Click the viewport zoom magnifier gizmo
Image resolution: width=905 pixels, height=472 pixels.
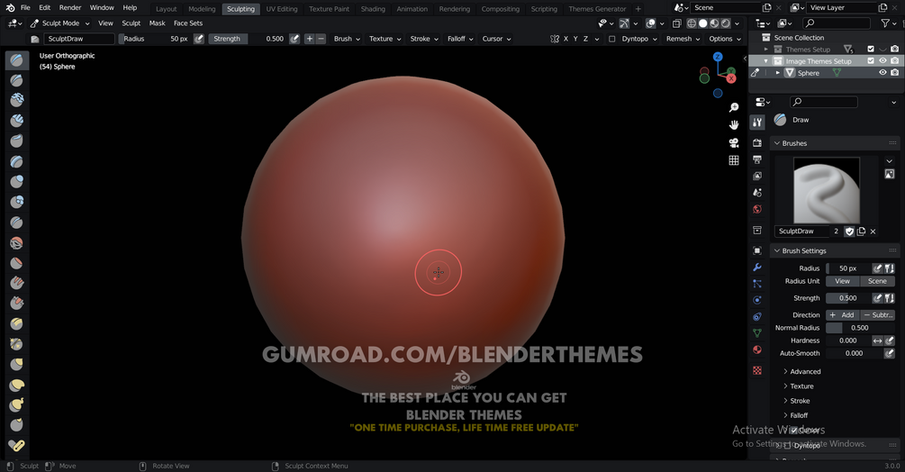pos(734,108)
